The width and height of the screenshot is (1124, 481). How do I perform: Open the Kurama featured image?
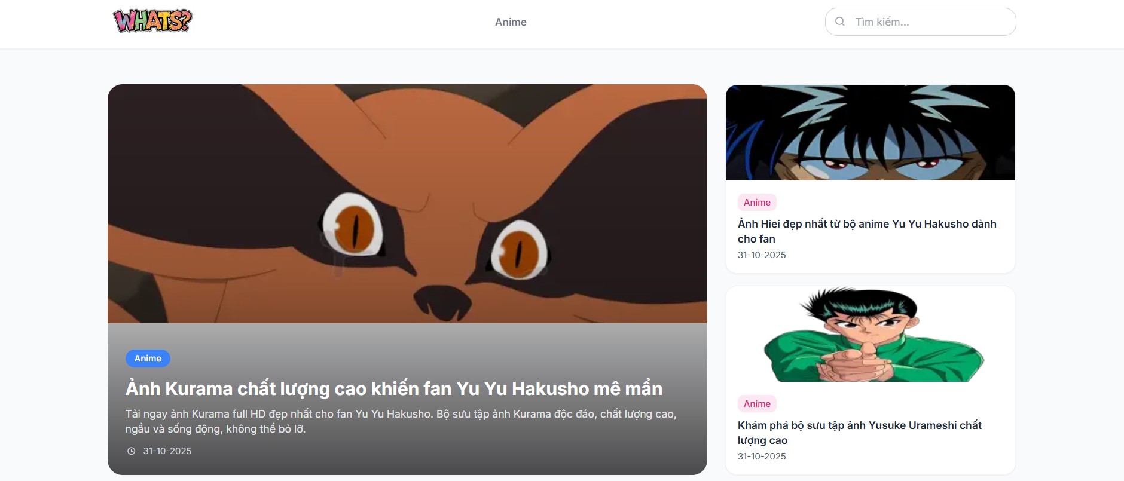click(407, 204)
